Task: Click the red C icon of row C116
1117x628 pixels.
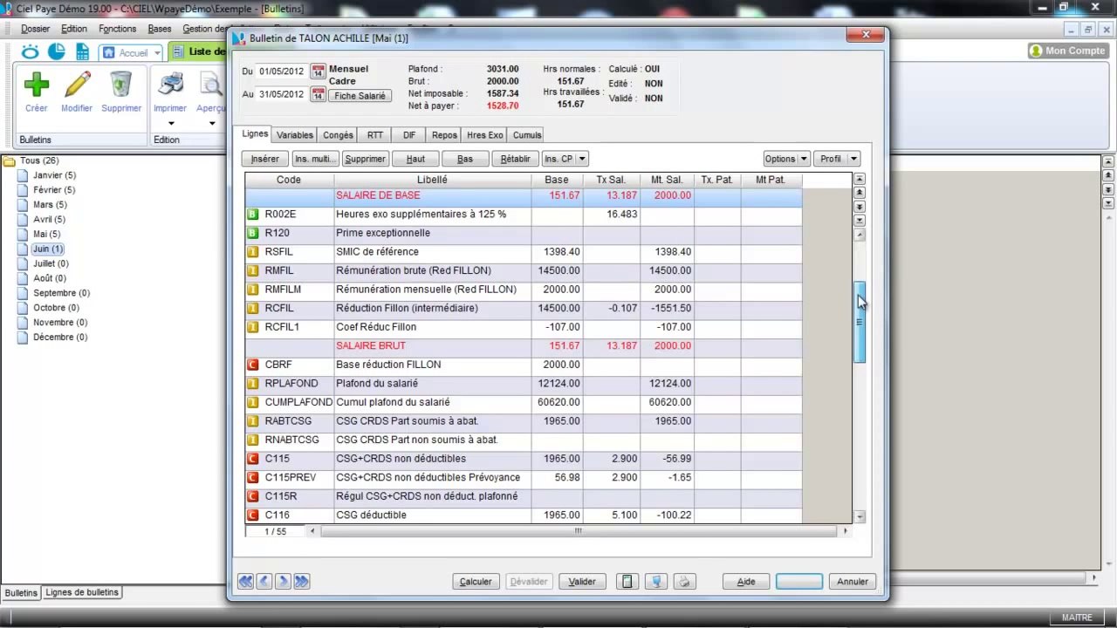Action: 253,515
